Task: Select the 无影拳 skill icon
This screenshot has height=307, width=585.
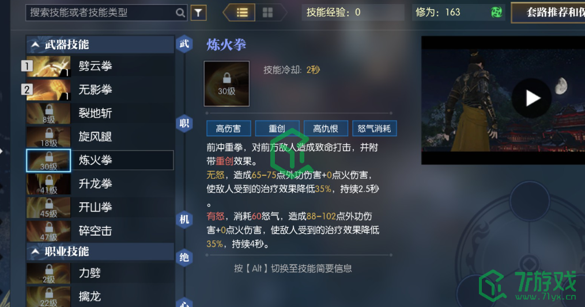Action: (48, 90)
